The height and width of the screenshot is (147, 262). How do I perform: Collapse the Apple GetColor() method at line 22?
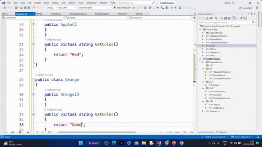coord(33,45)
